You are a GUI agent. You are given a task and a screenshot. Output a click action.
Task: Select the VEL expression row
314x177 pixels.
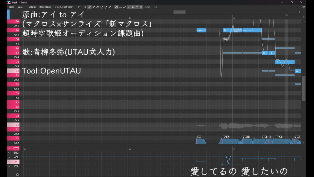13,167
